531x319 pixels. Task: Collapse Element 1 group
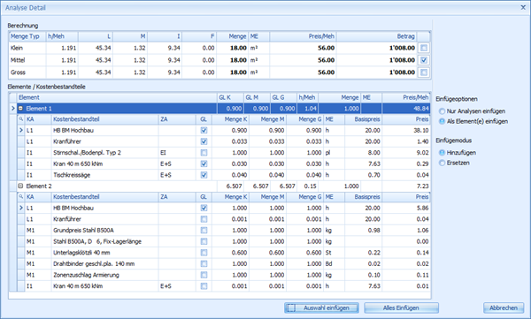pos(20,109)
